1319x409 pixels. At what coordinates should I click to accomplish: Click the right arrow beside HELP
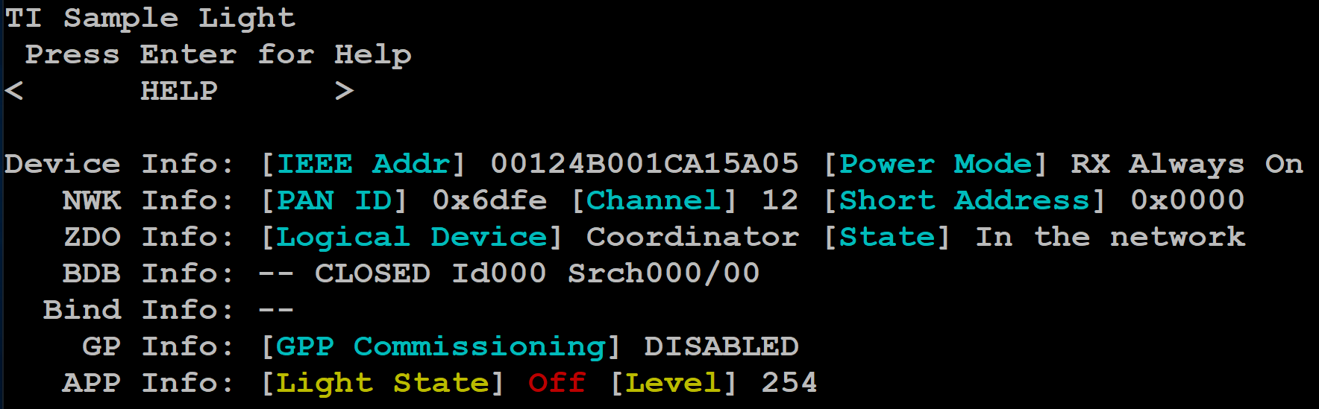coord(344,91)
